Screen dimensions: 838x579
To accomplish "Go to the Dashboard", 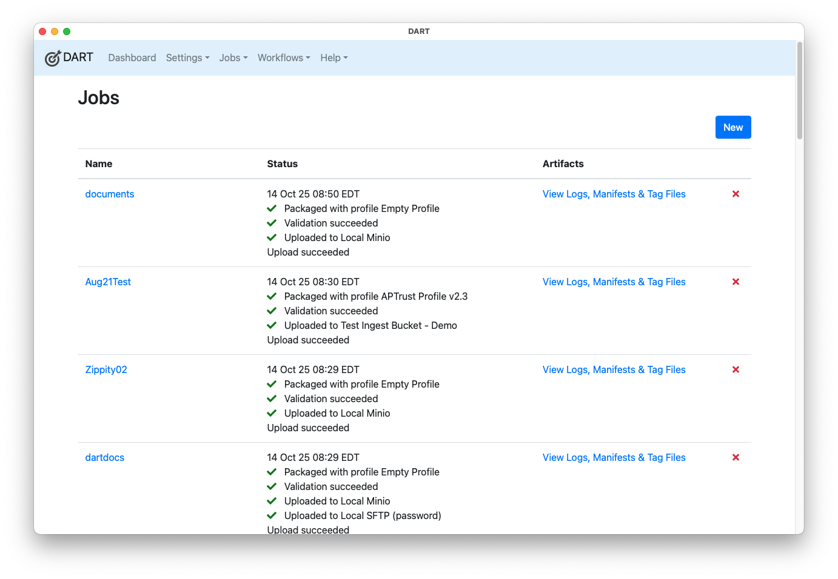I will click(132, 58).
